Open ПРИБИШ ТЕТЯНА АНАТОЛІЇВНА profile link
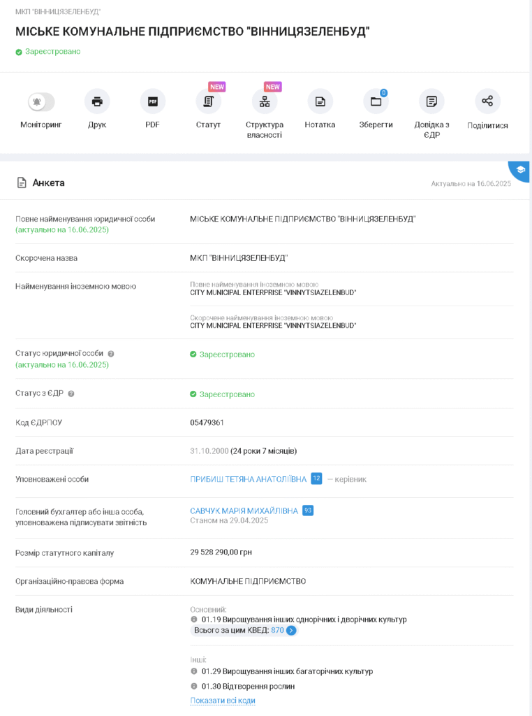The width and height of the screenshot is (532, 716). [248, 479]
